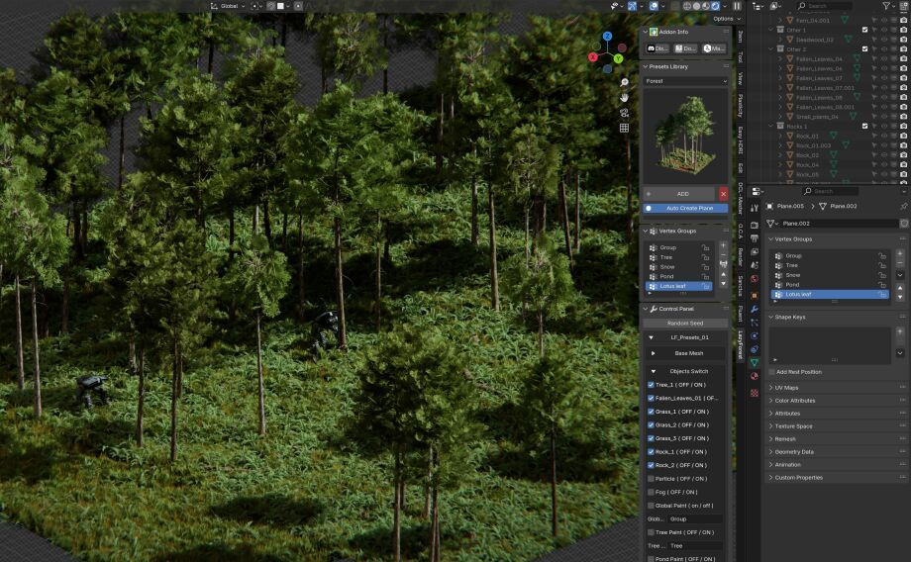911x562 pixels.
Task: Click the pan view hand icon
Action: pyautogui.click(x=625, y=97)
